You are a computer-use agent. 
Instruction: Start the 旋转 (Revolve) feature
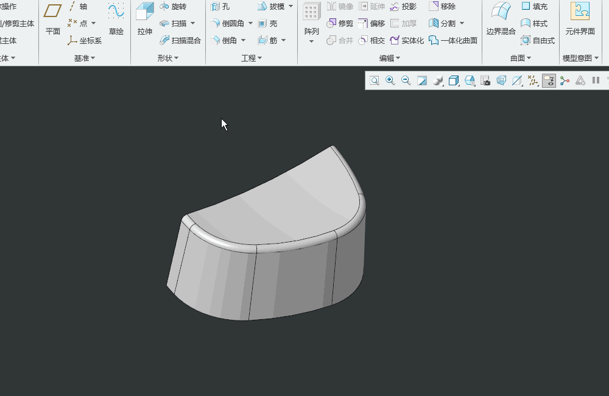pos(173,7)
